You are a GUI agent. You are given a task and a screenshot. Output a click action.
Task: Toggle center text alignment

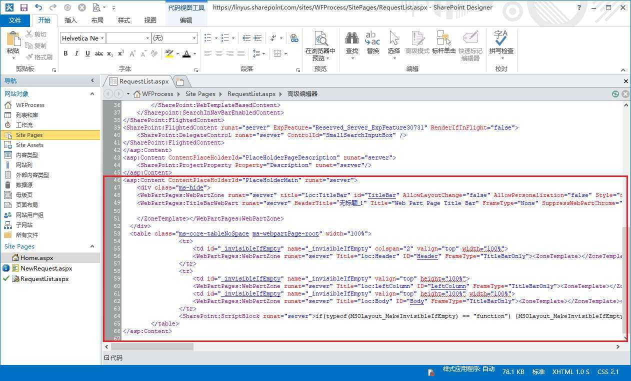[x=218, y=53]
